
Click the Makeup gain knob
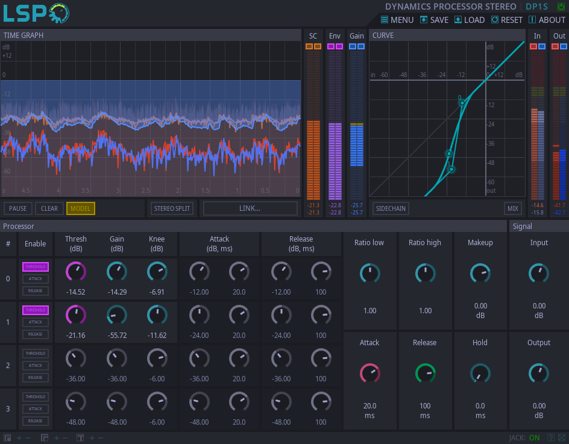tap(480, 274)
